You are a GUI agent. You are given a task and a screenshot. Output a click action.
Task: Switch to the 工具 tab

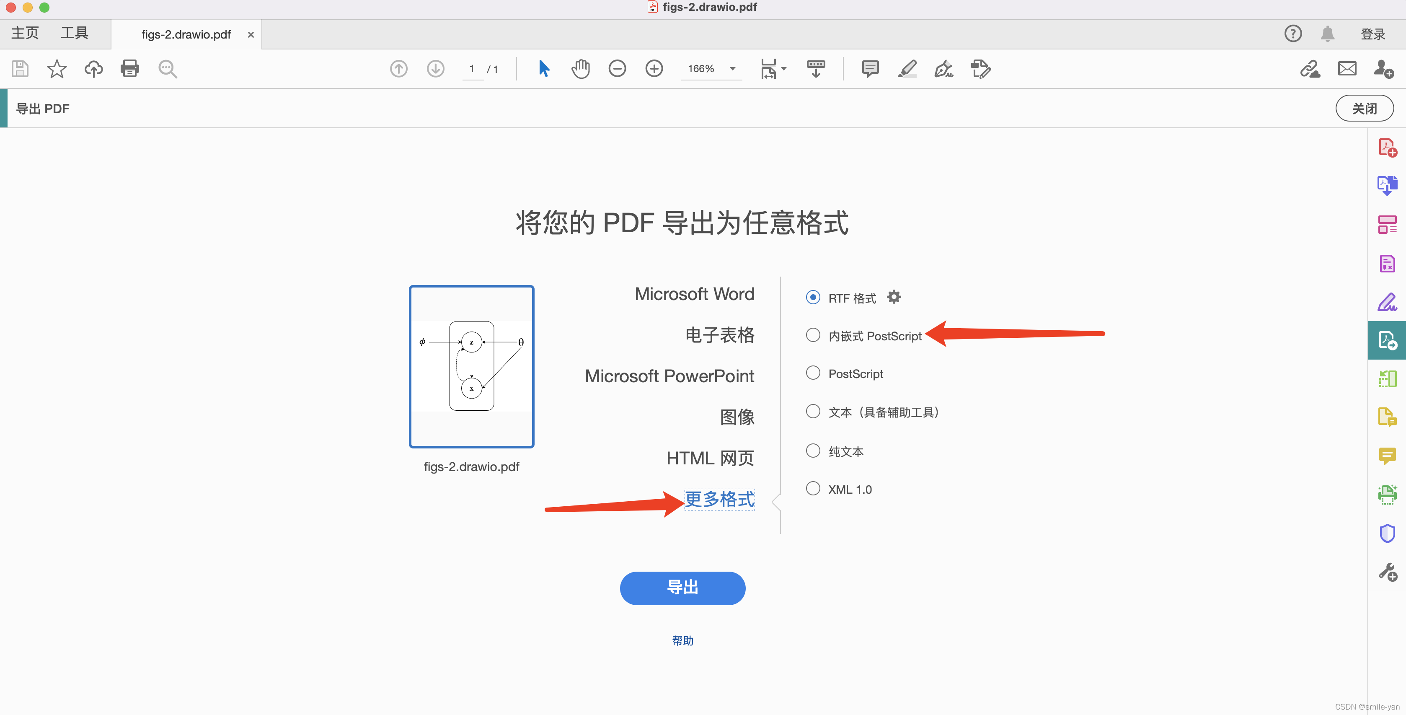[74, 34]
